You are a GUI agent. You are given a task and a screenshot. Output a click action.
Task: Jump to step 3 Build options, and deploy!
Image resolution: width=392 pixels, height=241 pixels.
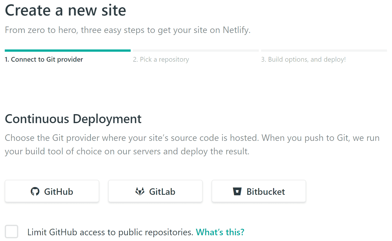pos(303,59)
